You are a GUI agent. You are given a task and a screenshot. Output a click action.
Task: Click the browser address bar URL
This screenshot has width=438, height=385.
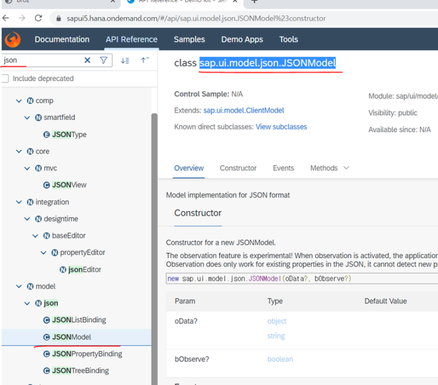point(196,18)
